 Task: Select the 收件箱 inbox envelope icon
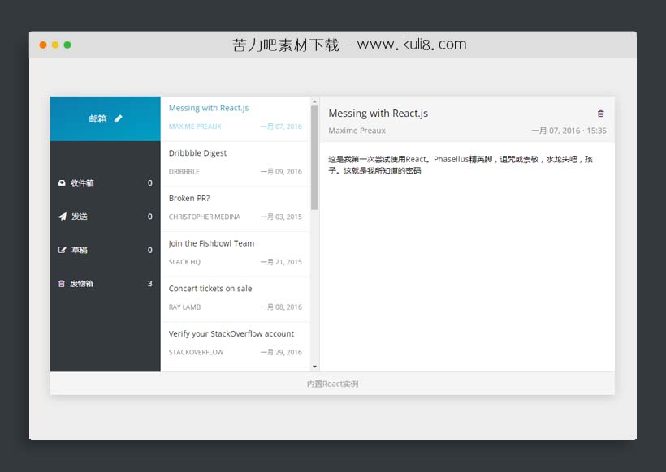[63, 182]
